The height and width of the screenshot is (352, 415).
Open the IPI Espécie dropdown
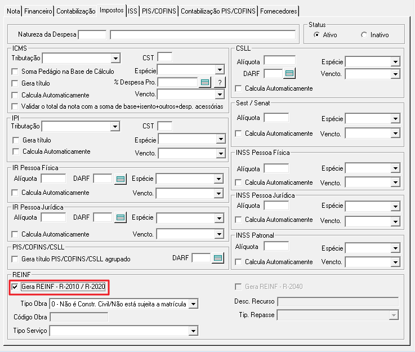[x=221, y=139]
